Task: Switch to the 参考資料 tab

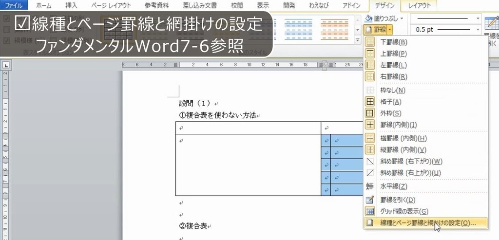Action: (x=156, y=5)
